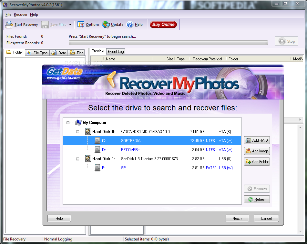Click the grayed Save Files disk icon

(45, 25)
